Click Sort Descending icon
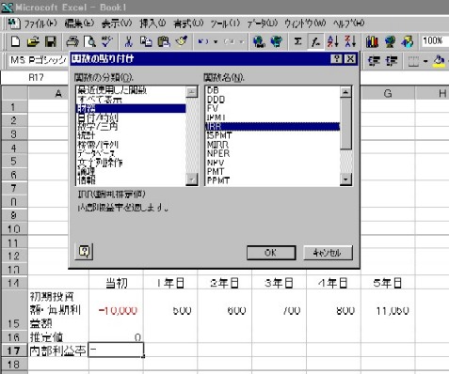The image size is (449, 374). (x=350, y=41)
